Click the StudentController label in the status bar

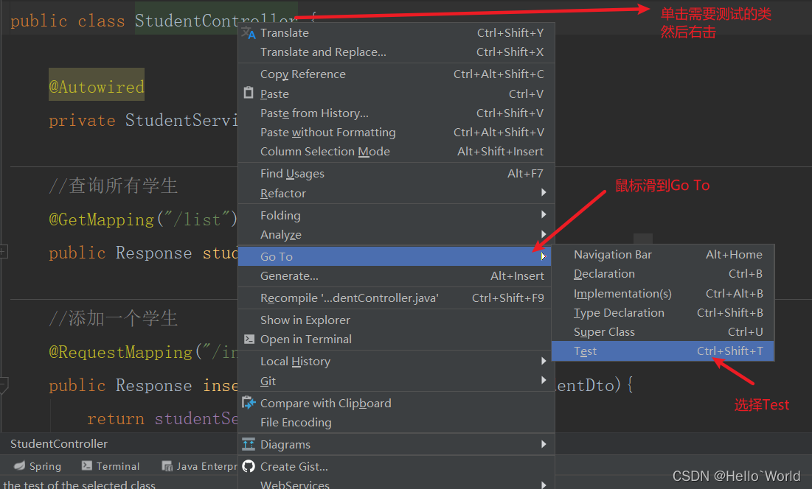click(x=58, y=444)
